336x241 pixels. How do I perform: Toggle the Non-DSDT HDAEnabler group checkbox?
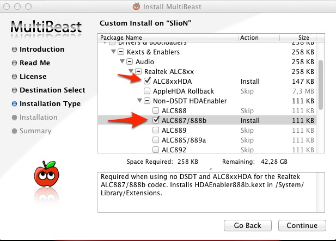pyautogui.click(x=147, y=101)
